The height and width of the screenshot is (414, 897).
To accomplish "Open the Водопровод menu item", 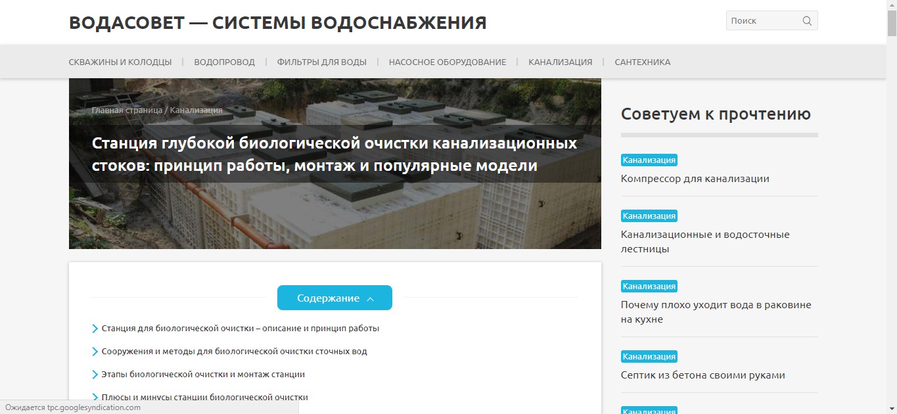I will pyautogui.click(x=224, y=62).
